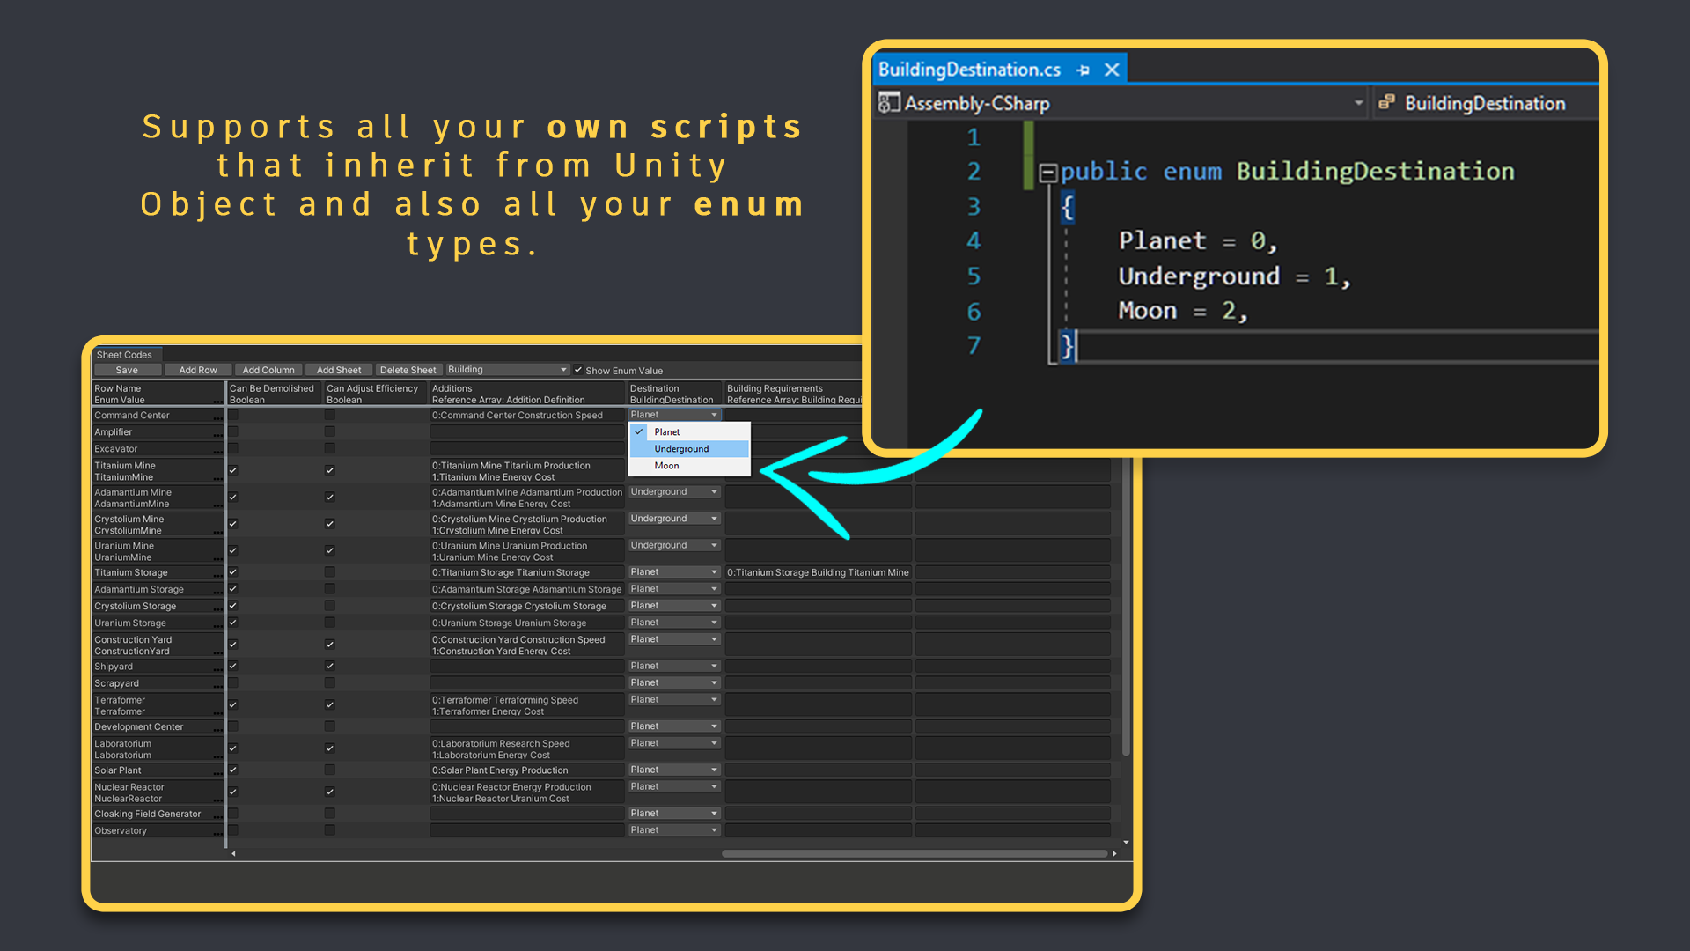Click the Add Column button
This screenshot has width=1690, height=951.
268,370
